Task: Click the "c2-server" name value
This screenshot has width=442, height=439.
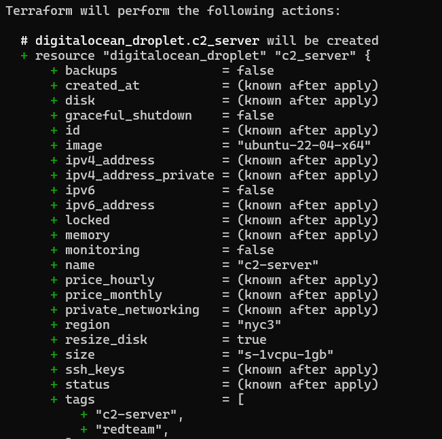Action: click(278, 265)
